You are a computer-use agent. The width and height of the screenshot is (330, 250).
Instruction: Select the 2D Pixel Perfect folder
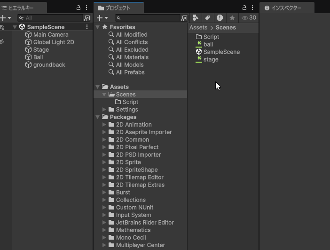137,147
